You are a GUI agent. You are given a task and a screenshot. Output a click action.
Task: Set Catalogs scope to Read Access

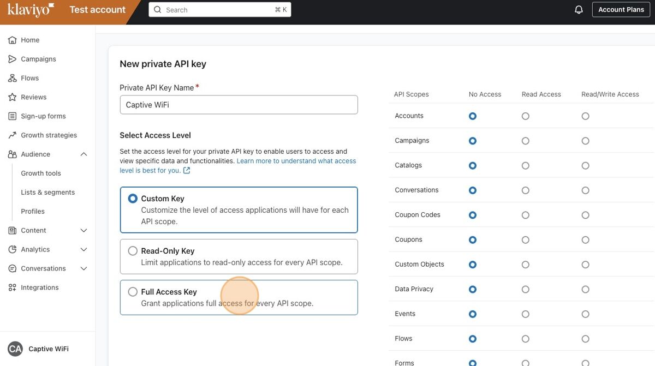[x=526, y=166]
